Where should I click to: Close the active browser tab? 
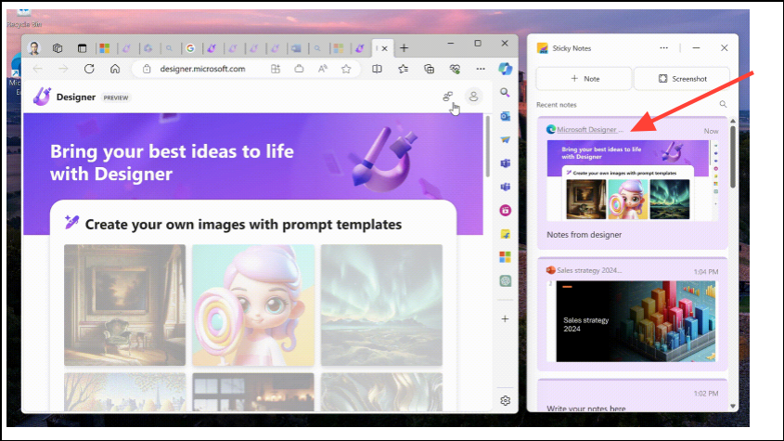pyautogui.click(x=384, y=48)
